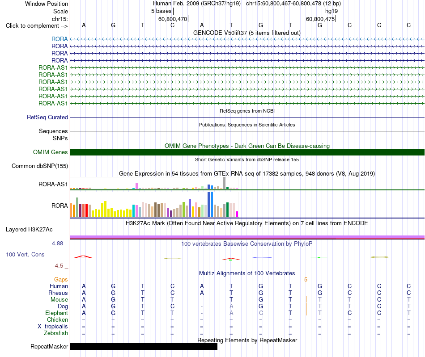This screenshot has height=357, width=425.
Task: Click the tall blue bars in RORA expression chart
Action: (x=210, y=204)
